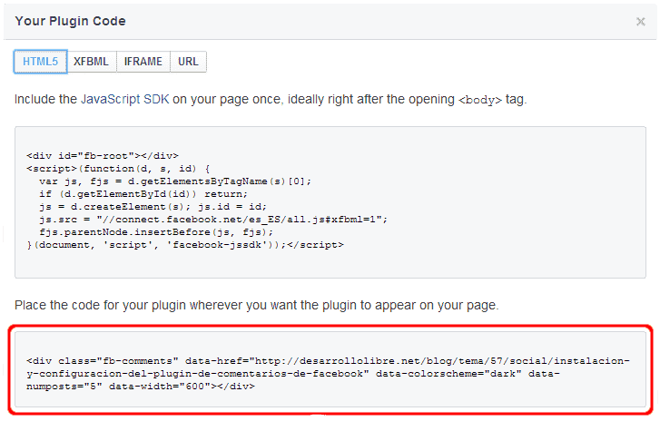Select the HTML5 tab
The height and width of the screenshot is (431, 660).
tap(41, 62)
